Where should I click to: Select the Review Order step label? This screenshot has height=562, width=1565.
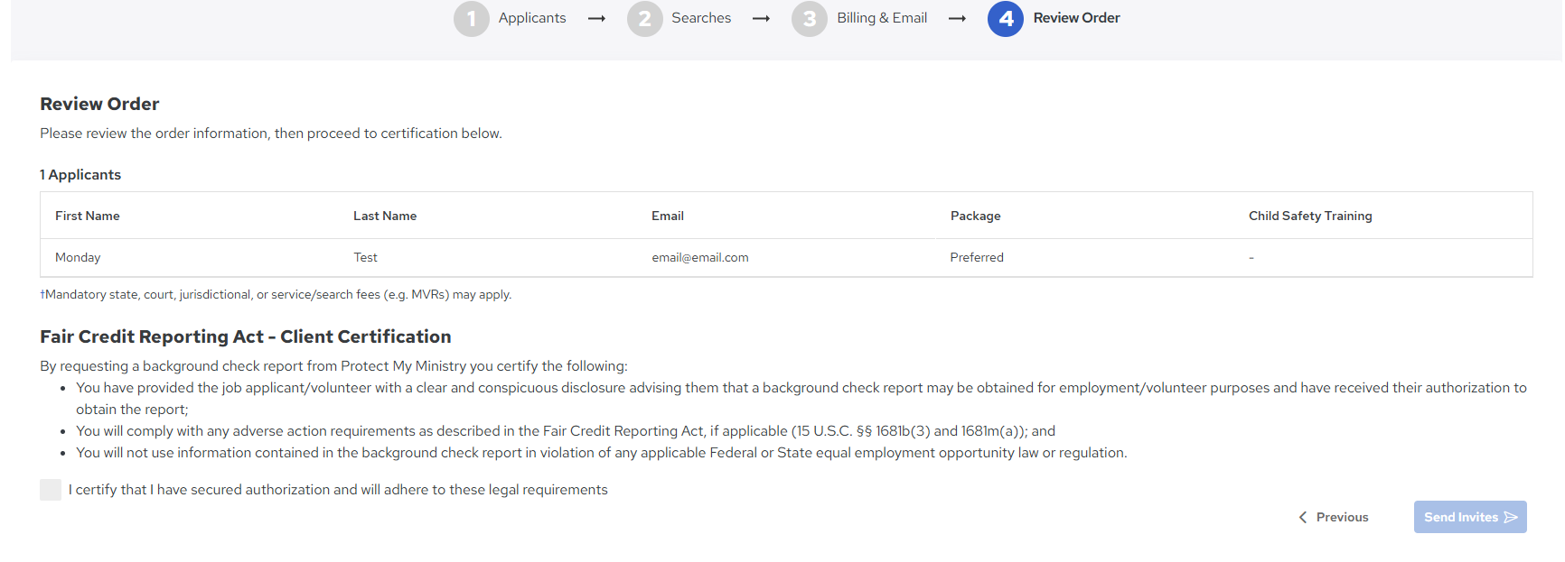1076,18
